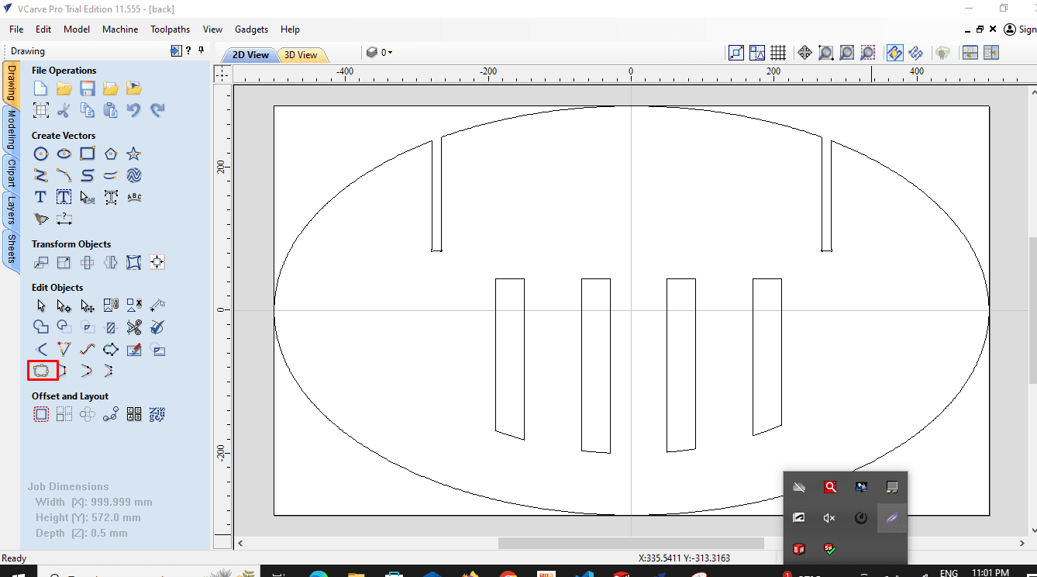Screen dimensions: 1037x577
Task: Open the Modeling side tab
Action: pyautogui.click(x=11, y=130)
